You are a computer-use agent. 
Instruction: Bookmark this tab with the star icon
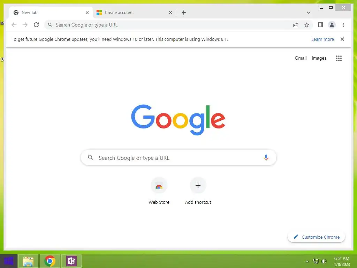[x=307, y=25]
